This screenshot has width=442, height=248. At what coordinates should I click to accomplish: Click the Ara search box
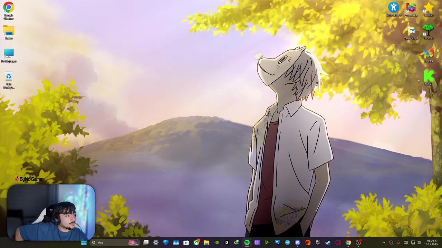tap(115, 242)
